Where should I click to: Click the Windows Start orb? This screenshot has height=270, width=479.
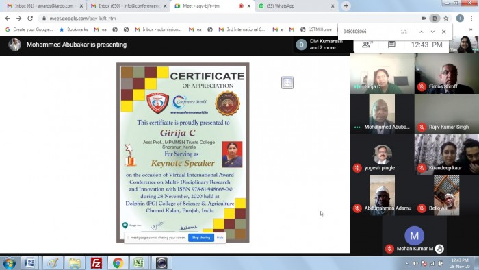pos(9,263)
